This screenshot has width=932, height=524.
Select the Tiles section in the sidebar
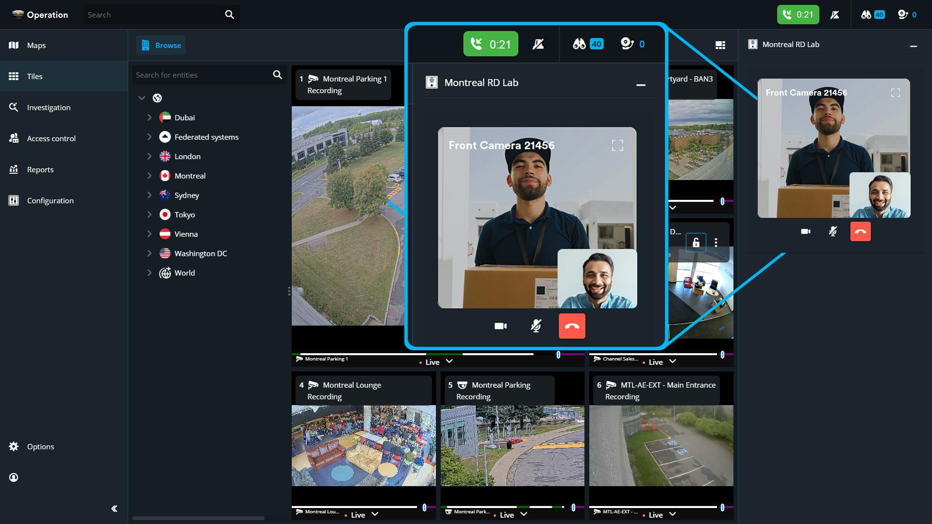(x=34, y=76)
